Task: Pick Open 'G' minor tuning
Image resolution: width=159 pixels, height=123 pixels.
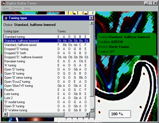Action: point(47,77)
